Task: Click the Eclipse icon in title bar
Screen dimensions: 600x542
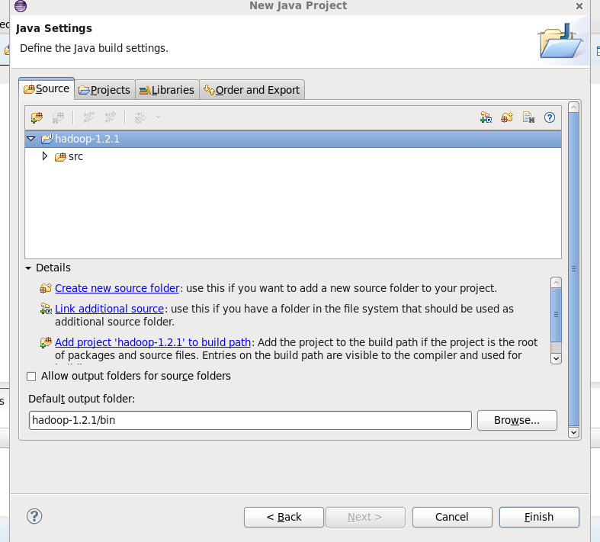Action: 21,6
